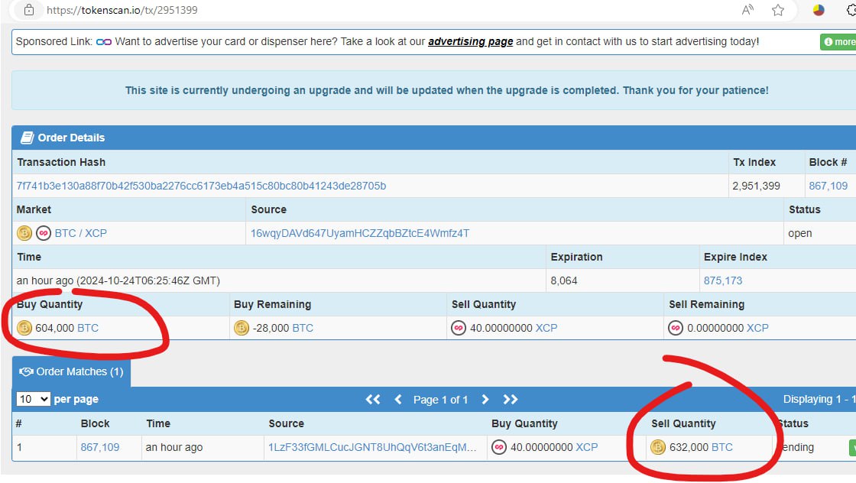Click XCP link in Sell Quantity
Image resolution: width=856 pixels, height=483 pixels.
[x=546, y=328]
